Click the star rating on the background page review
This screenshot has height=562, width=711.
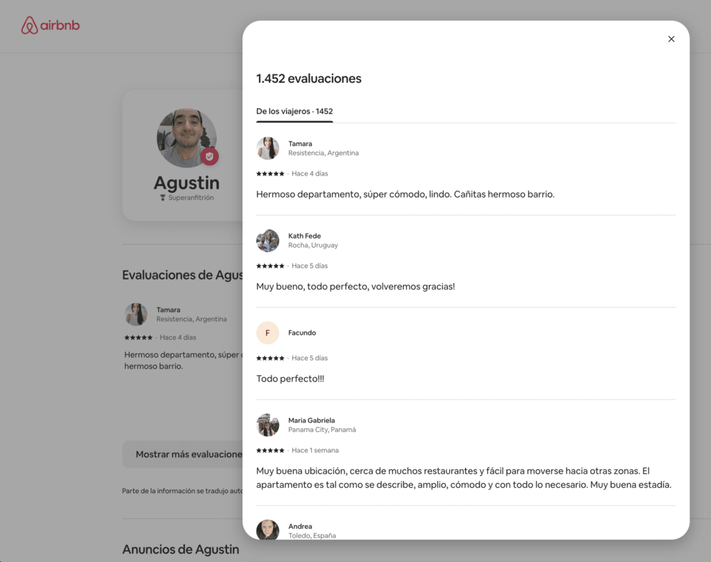click(x=138, y=338)
